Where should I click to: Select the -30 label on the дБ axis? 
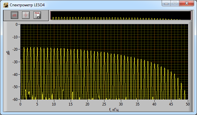click(15, 62)
